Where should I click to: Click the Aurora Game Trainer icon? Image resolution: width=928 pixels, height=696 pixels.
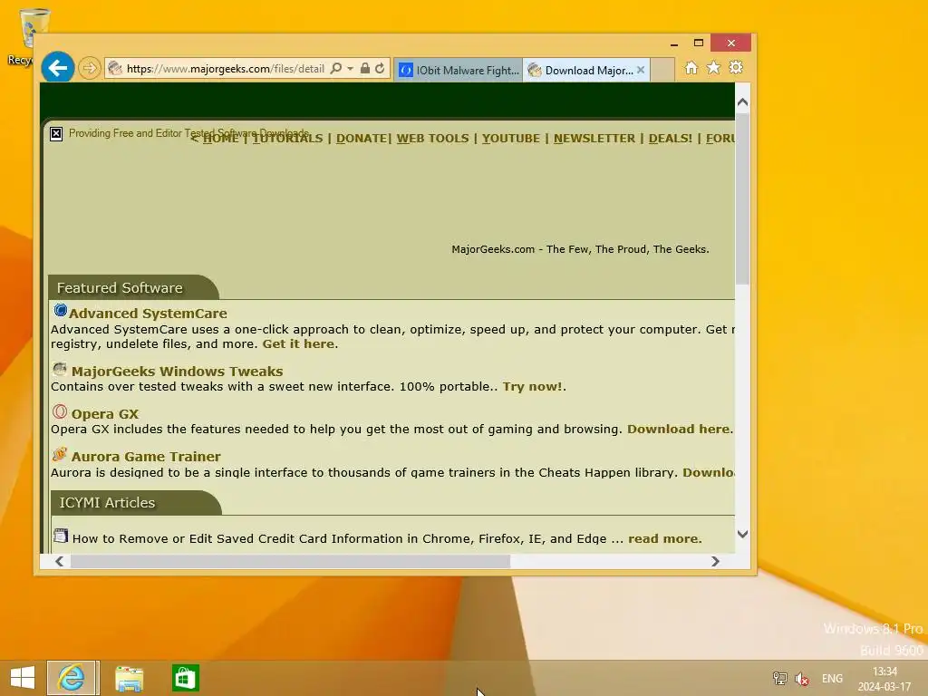tap(59, 455)
